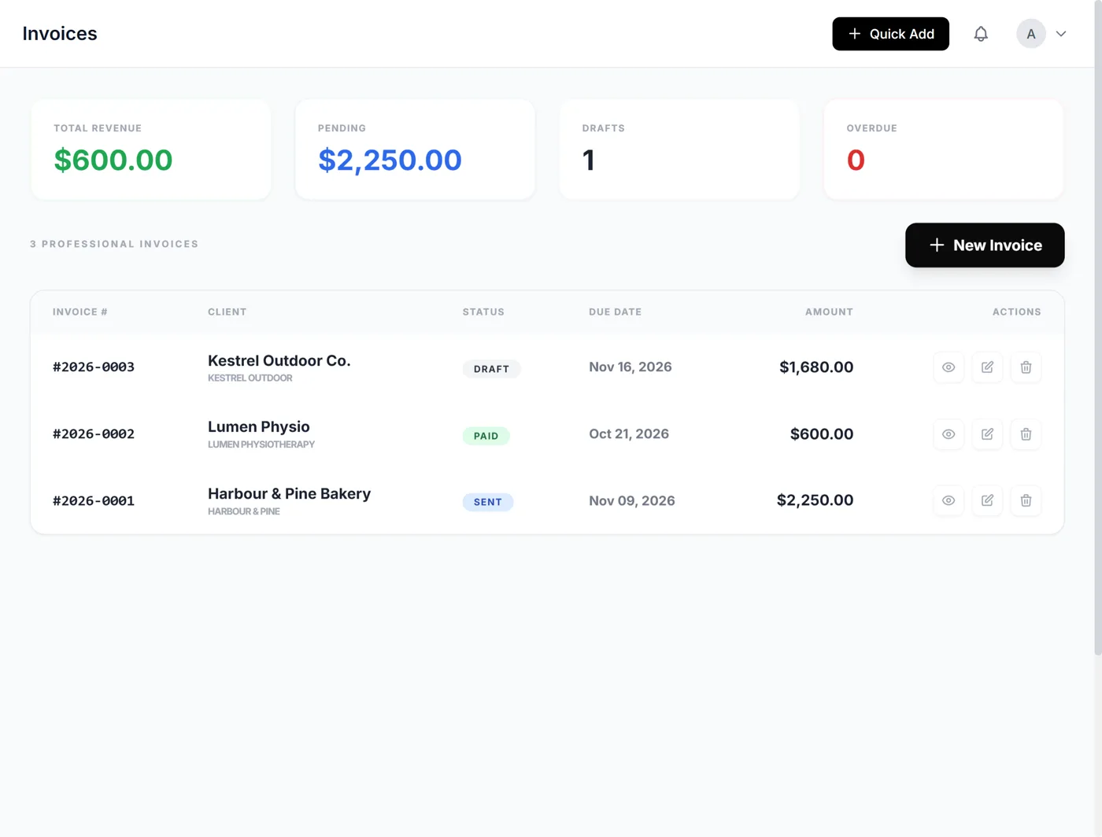The width and height of the screenshot is (1102, 837).
Task: Click the page vertical scrollbar
Action: click(x=1098, y=328)
